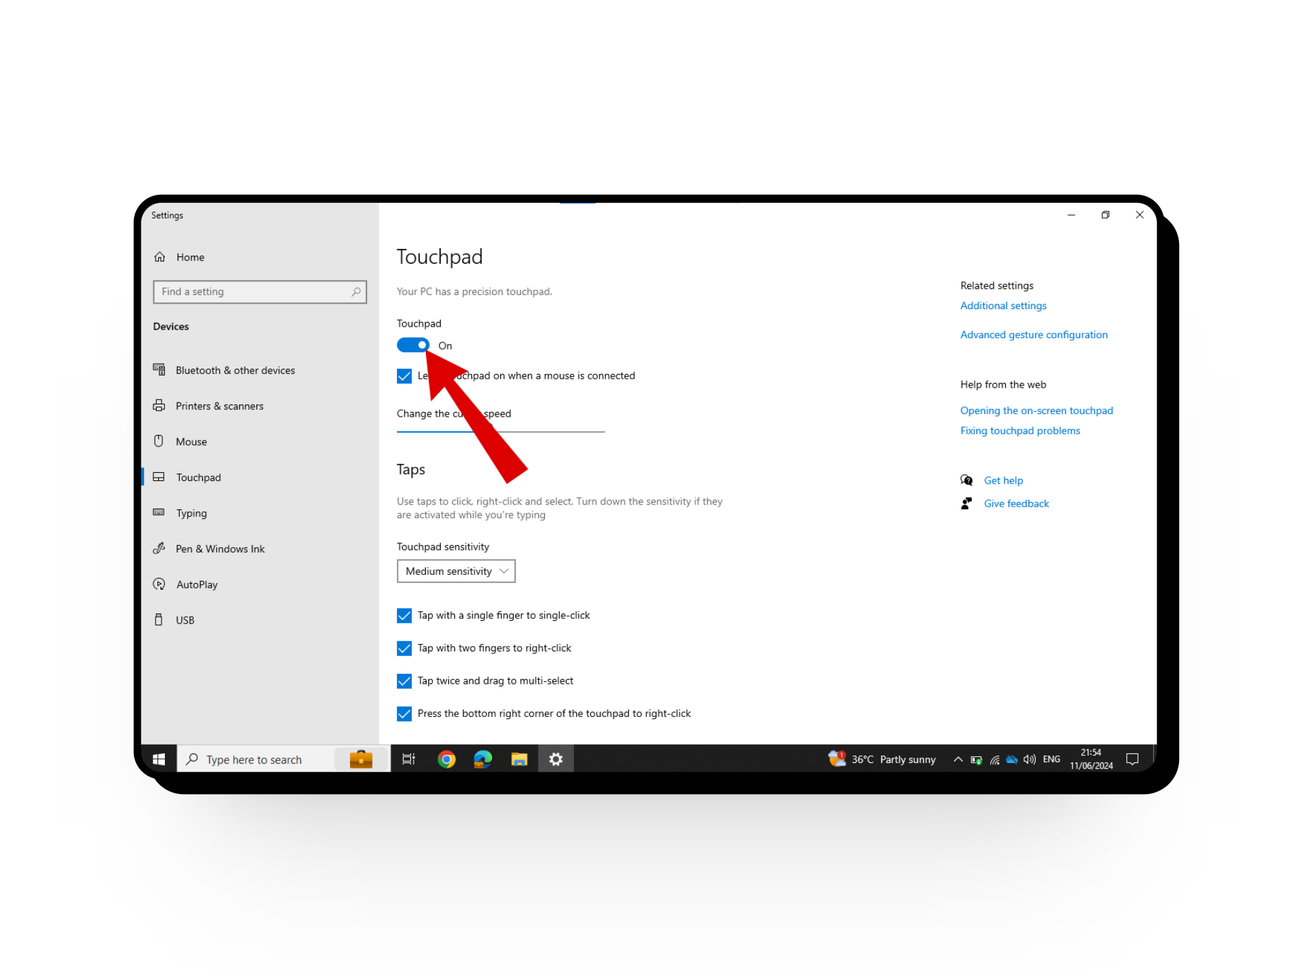The height and width of the screenshot is (974, 1298).
Task: Uncheck leave touchpad on when mouse connected
Action: pos(404,376)
